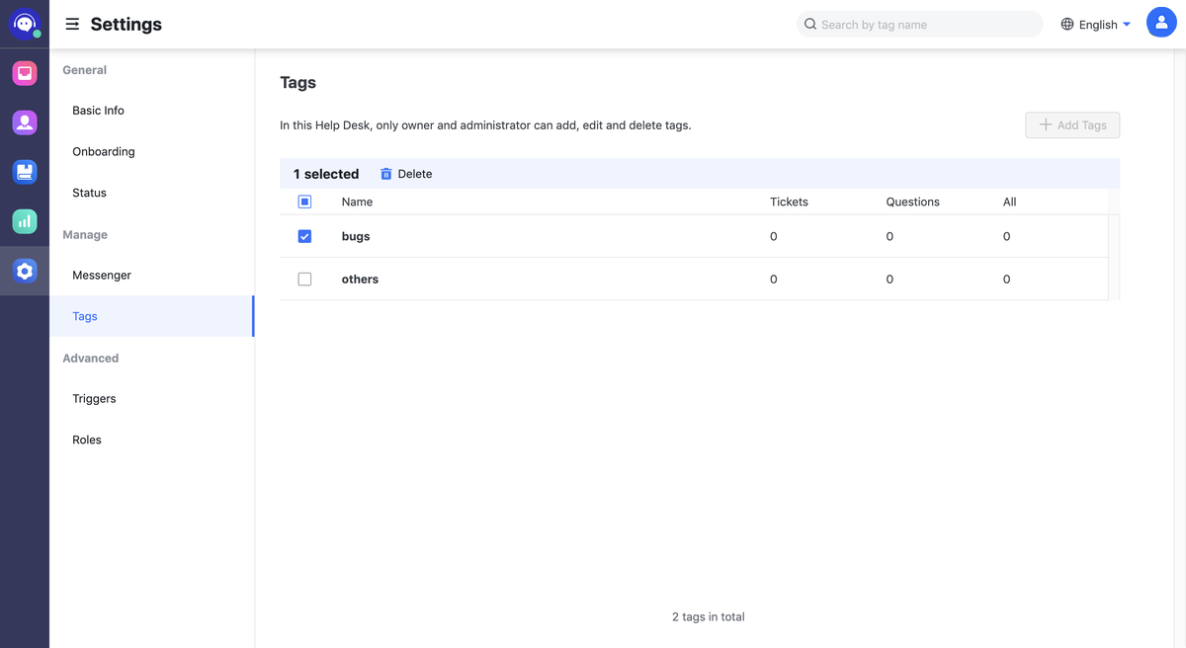View reports via the green bar chart icon
This screenshot has height=648, width=1186.
25,220
